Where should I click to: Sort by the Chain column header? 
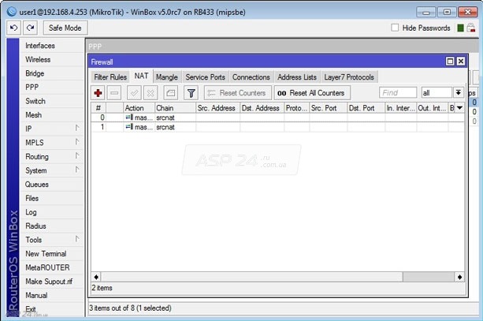click(x=175, y=108)
